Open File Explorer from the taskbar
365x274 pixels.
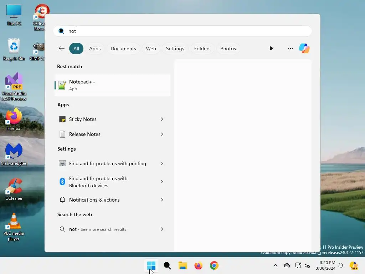point(183,265)
